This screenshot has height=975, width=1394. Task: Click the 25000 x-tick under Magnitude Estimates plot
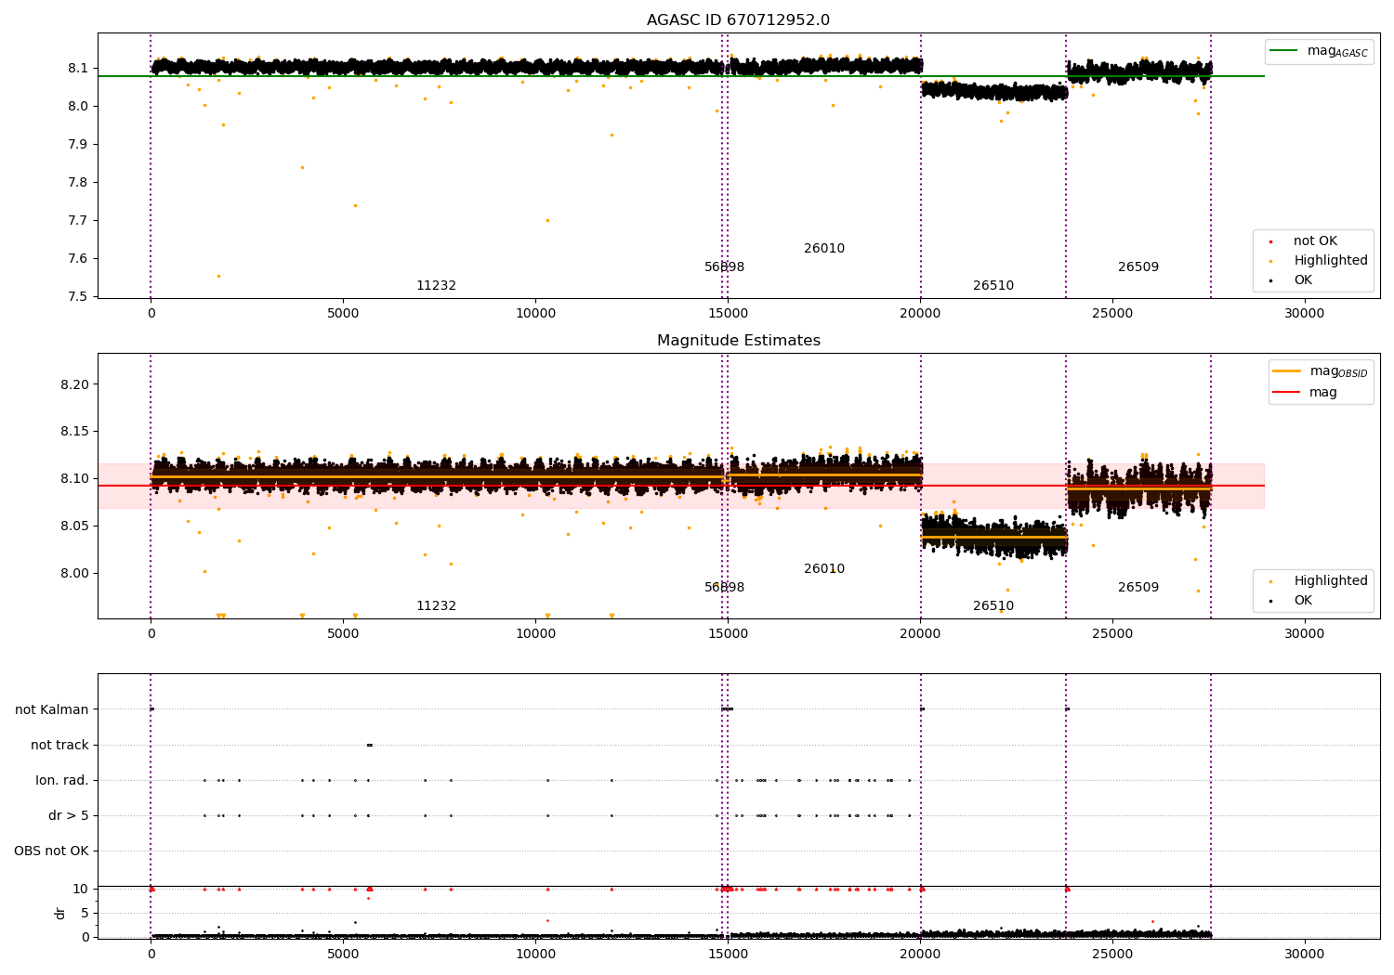1112,634
